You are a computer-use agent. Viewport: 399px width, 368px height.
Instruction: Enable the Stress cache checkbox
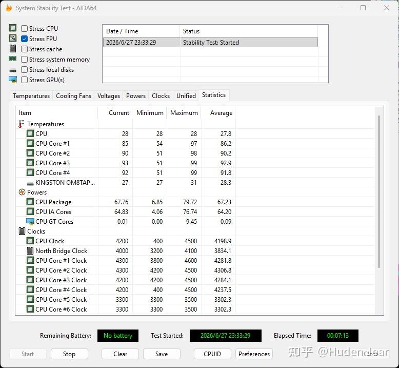click(24, 49)
